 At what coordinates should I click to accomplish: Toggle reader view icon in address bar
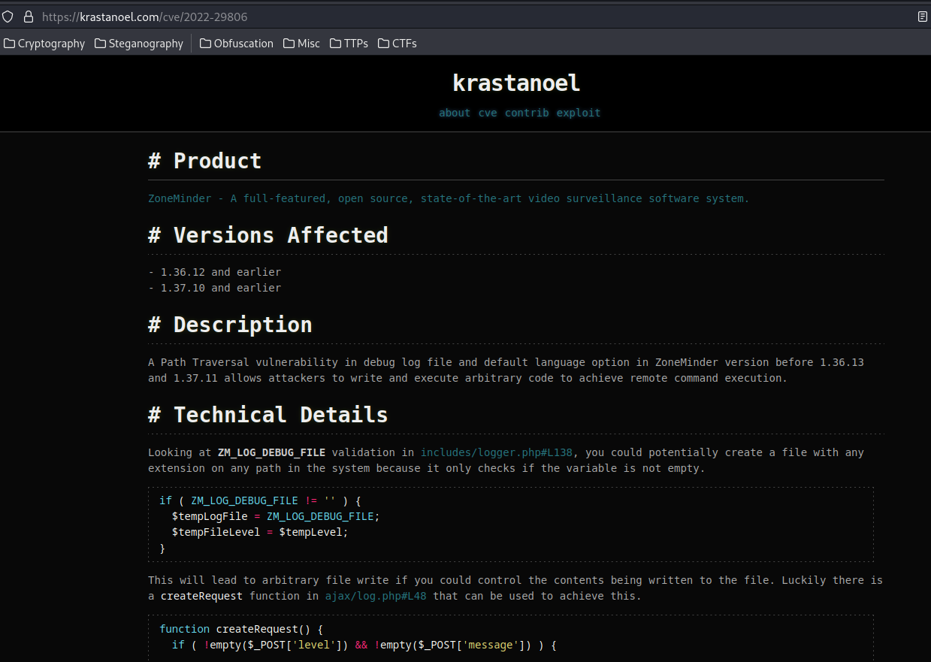pos(922,17)
